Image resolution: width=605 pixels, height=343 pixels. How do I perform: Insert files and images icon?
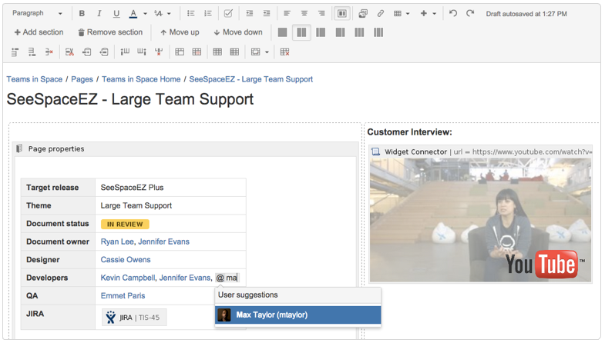pos(363,14)
